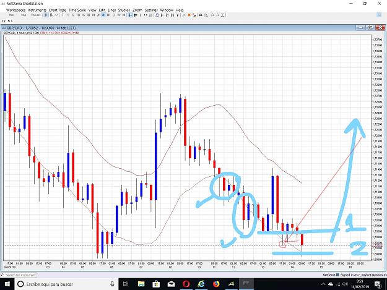Open the Window menu
Screen dimensions: 387x290
167,10
